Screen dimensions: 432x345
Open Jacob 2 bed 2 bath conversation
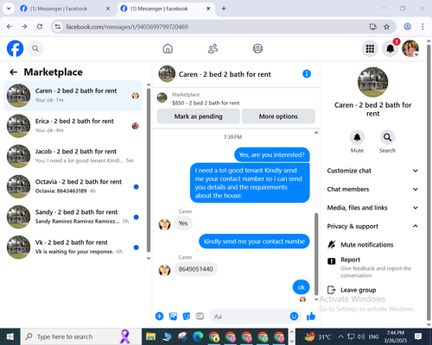coord(73,156)
